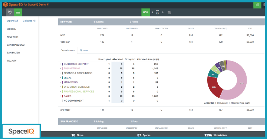Click the 87 Spaces footer total
Viewport: 267px width, 139px height.
coord(144,135)
